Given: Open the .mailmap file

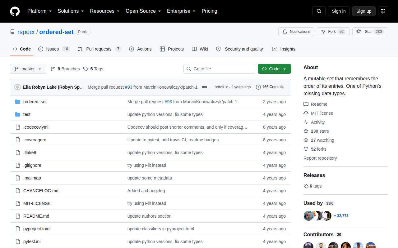Looking at the screenshot, I should (32, 178).
